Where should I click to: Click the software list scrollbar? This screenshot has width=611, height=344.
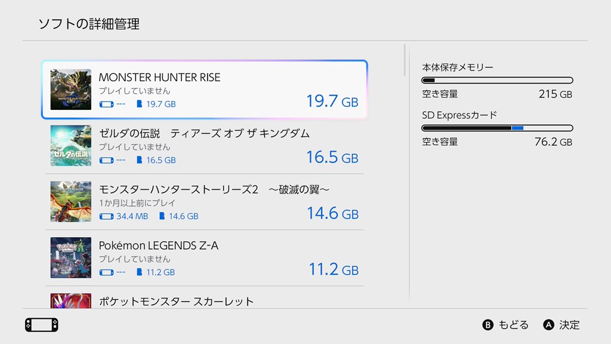(x=405, y=60)
